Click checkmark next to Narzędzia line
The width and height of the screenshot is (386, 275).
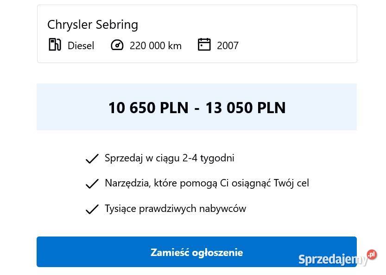click(x=92, y=184)
